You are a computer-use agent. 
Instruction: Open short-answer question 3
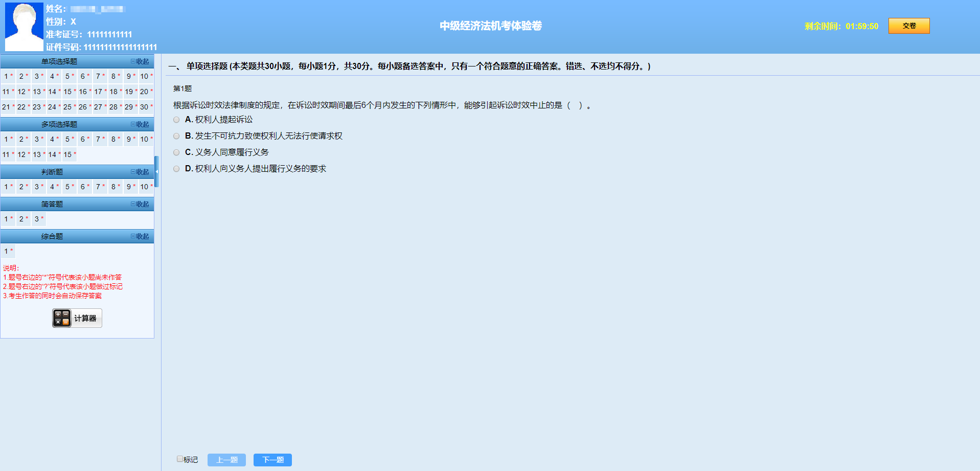pos(37,219)
